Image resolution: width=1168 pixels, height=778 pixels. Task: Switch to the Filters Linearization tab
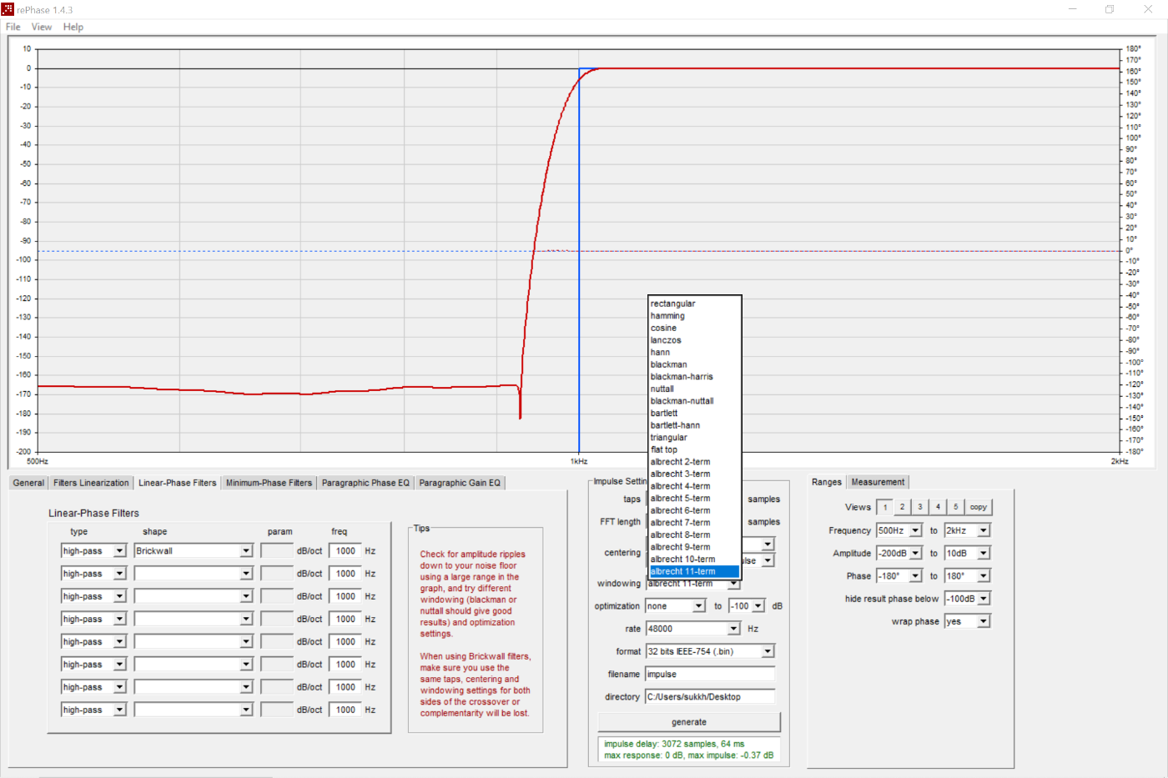coord(91,483)
